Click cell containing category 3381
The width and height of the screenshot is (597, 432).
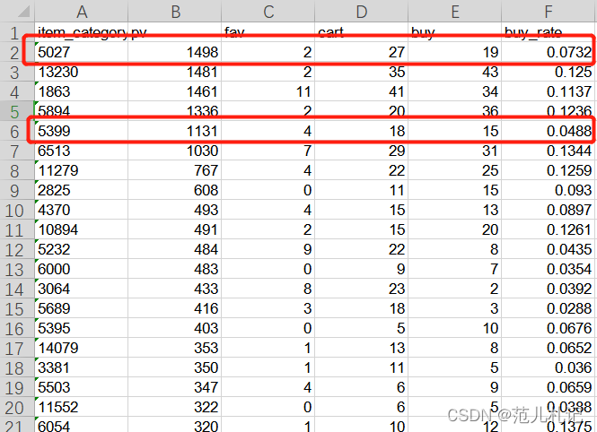click(82, 367)
